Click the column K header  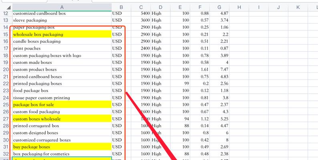tap(298, 7)
